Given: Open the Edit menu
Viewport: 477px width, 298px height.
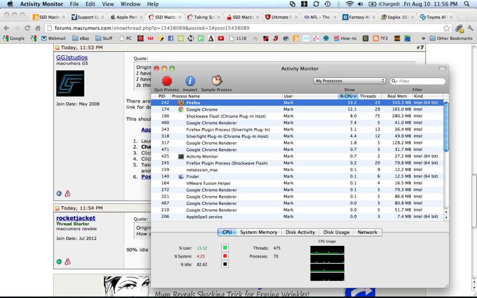Looking at the screenshot, I should pyautogui.click(x=90, y=4).
